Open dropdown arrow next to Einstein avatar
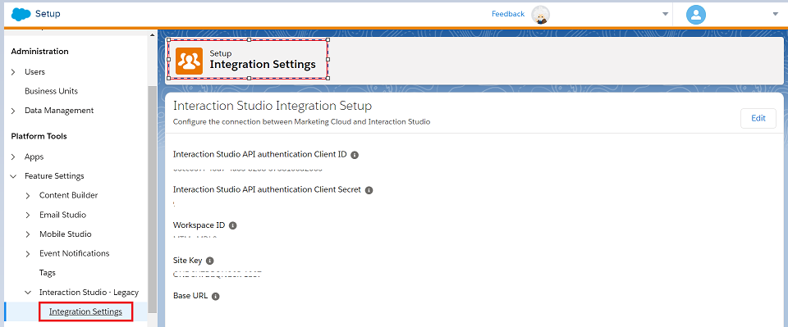 coord(666,14)
